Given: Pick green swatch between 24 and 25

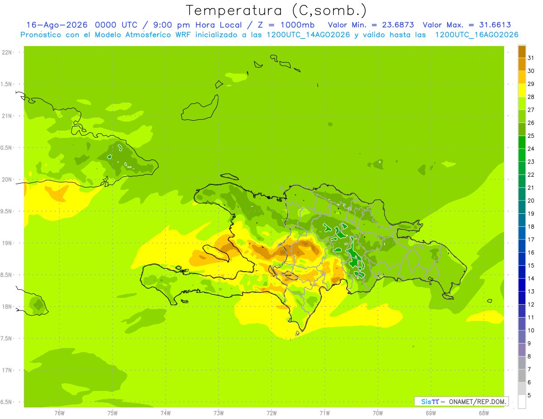Looking at the screenshot, I should point(522,142).
